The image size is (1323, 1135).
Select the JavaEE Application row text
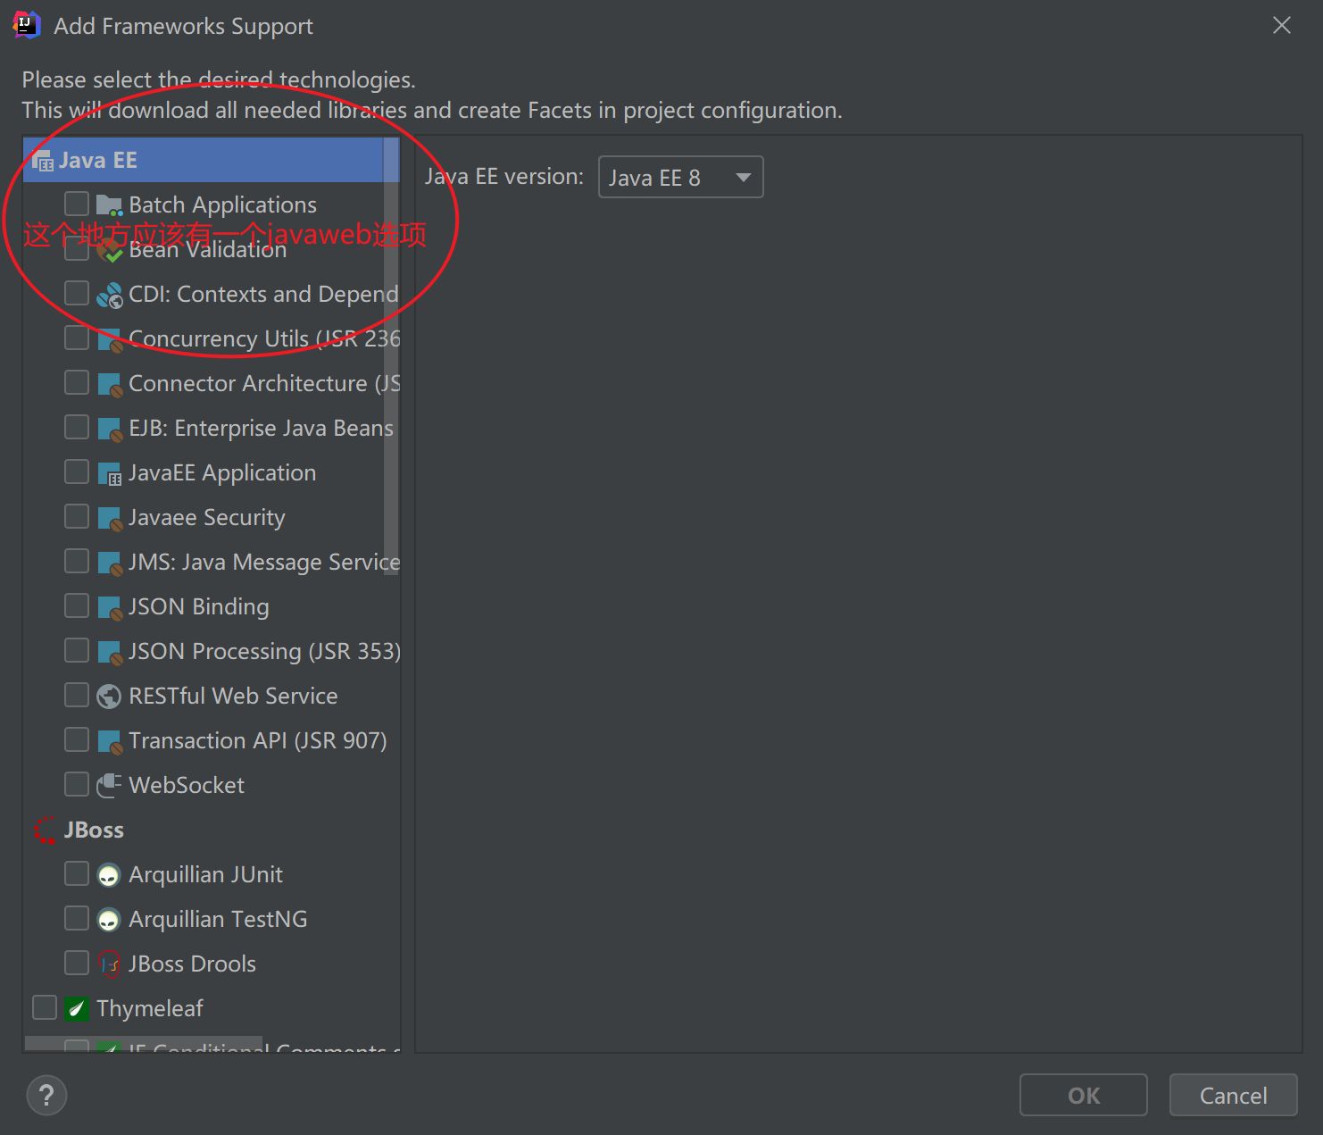(x=222, y=473)
